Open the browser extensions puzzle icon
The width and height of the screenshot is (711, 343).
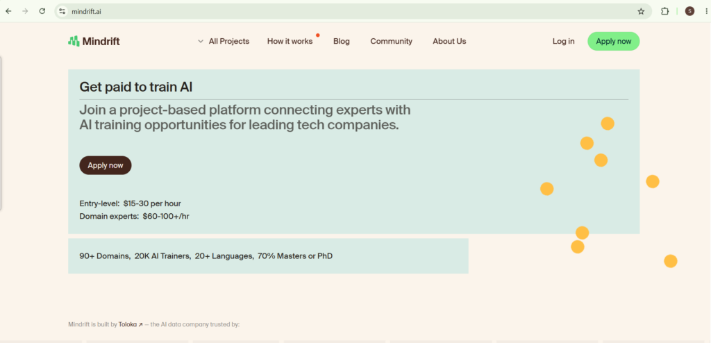click(x=664, y=11)
